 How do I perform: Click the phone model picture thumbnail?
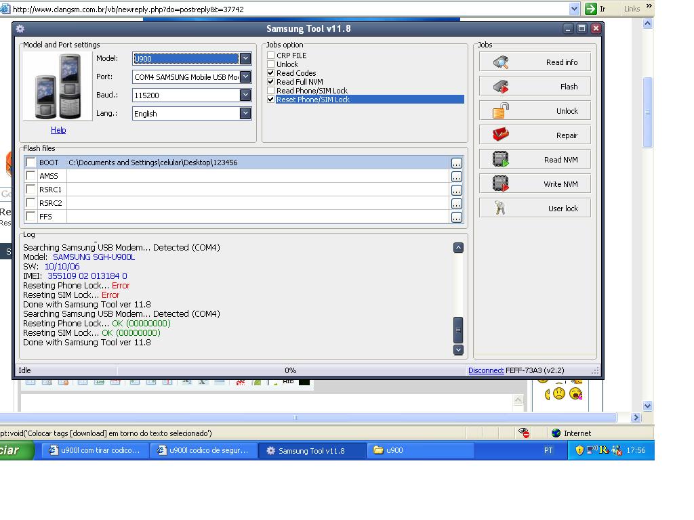coord(58,87)
